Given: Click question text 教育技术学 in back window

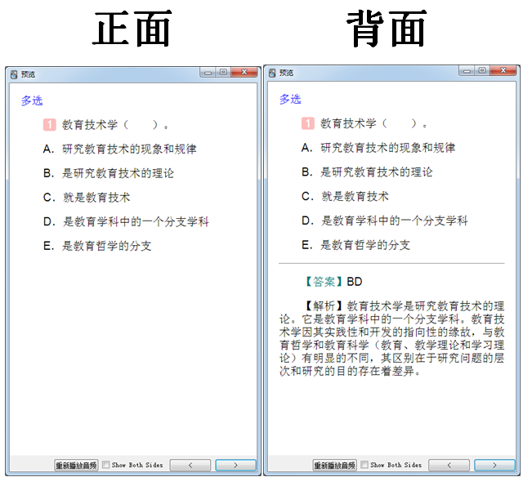Looking at the screenshot, I should (348, 123).
